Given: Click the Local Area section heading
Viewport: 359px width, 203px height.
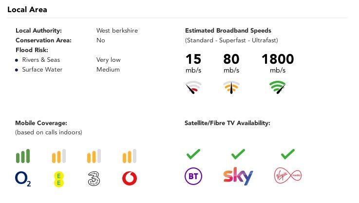Looking at the screenshot, I should coord(27,10).
